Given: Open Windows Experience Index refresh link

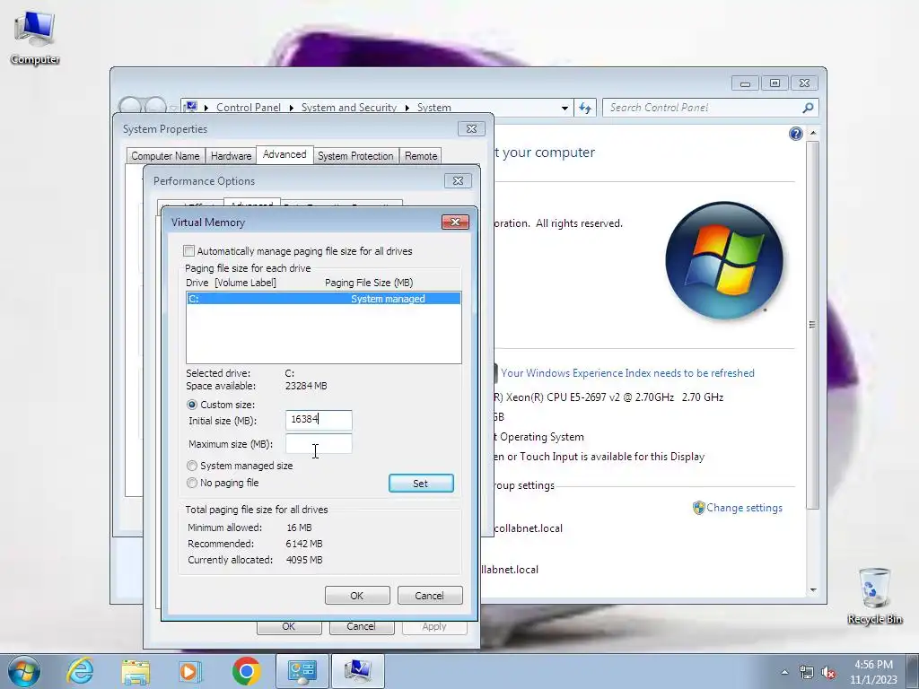Looking at the screenshot, I should (x=627, y=373).
